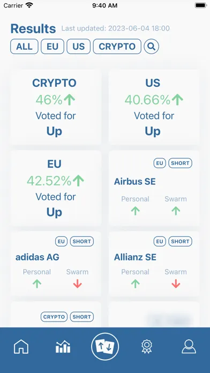Open the award ribbon badge icon
The width and height of the screenshot is (210, 373).
point(147,347)
